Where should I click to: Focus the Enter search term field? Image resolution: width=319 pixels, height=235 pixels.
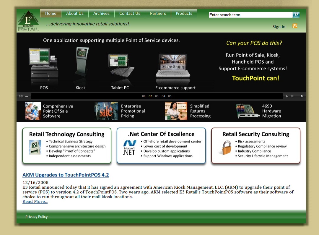click(250, 15)
